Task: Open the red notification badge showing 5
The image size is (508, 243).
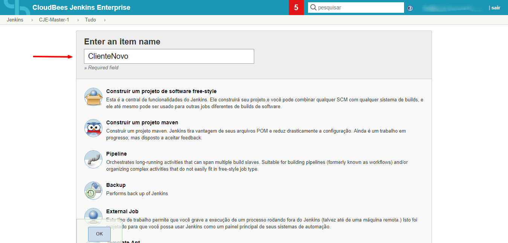Action: tap(296, 8)
